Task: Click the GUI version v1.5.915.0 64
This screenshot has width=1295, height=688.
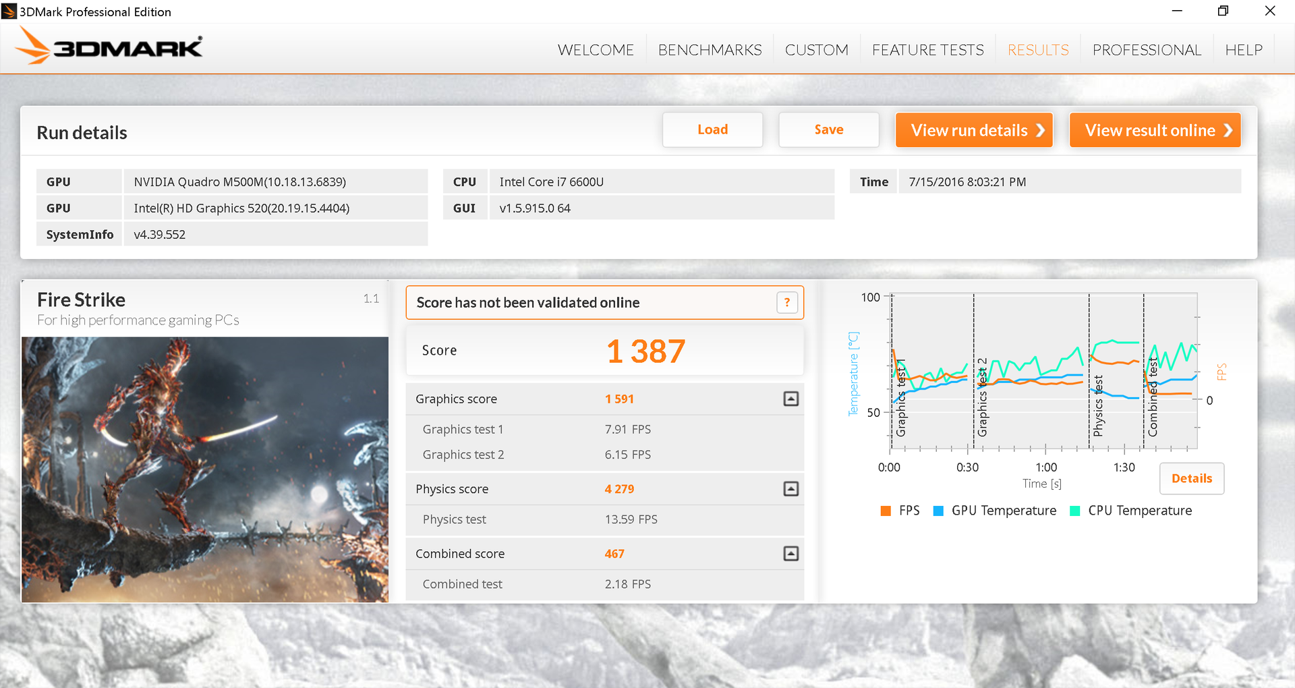Action: point(662,208)
